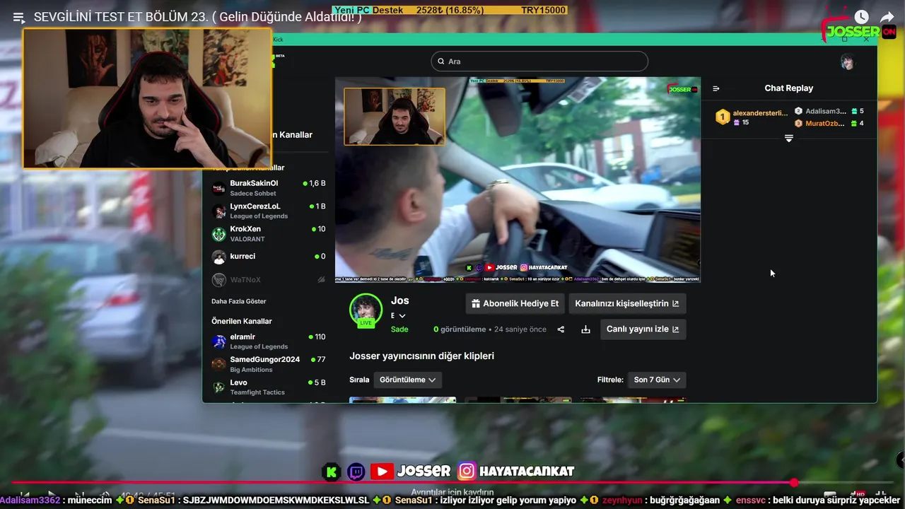
Task: Click the clip download icon
Action: (x=585, y=329)
